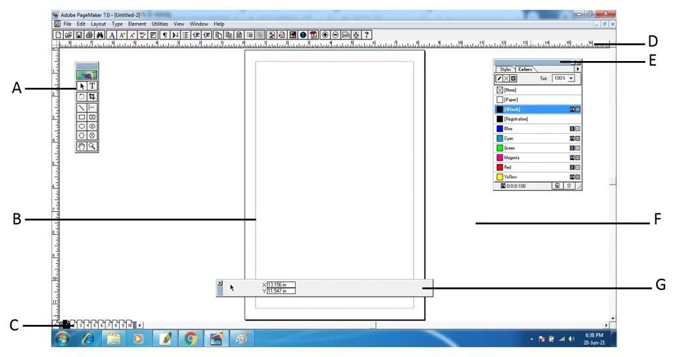
Task: Select the diagonal Line tool
Action: tap(81, 108)
